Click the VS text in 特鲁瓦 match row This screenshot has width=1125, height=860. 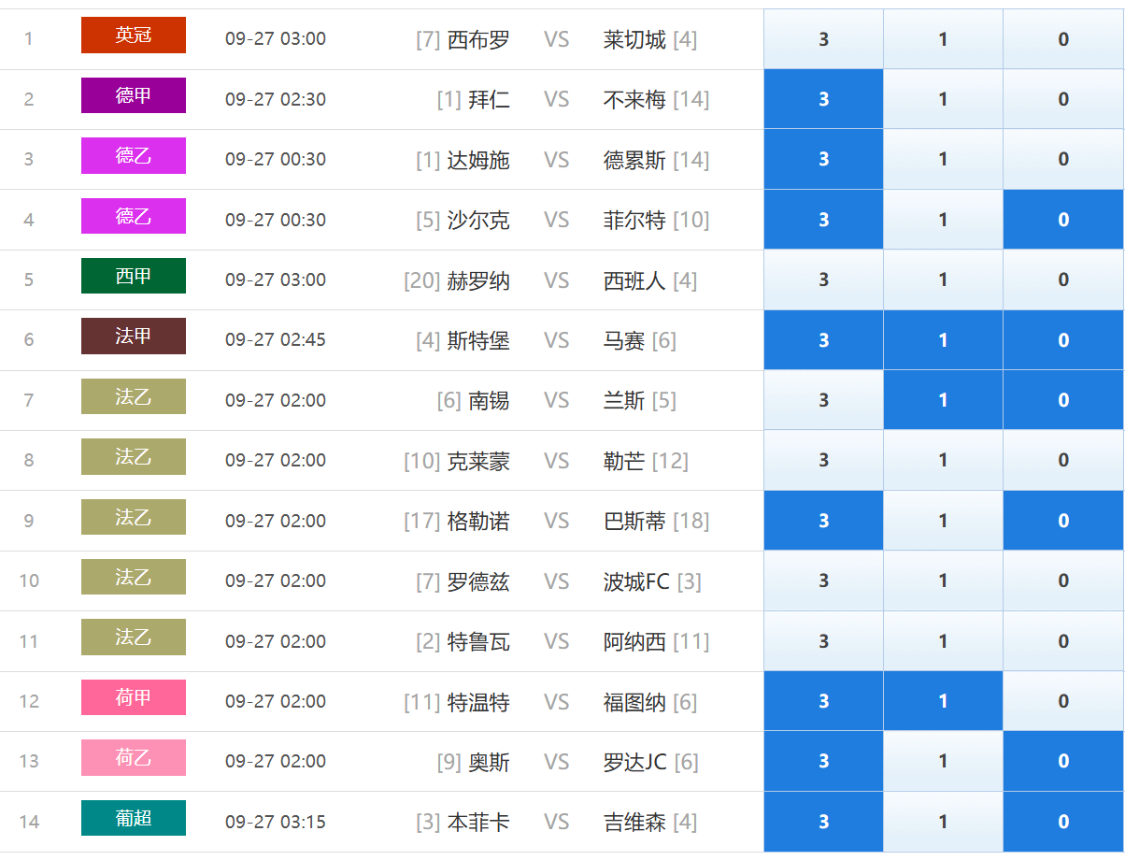tap(556, 641)
